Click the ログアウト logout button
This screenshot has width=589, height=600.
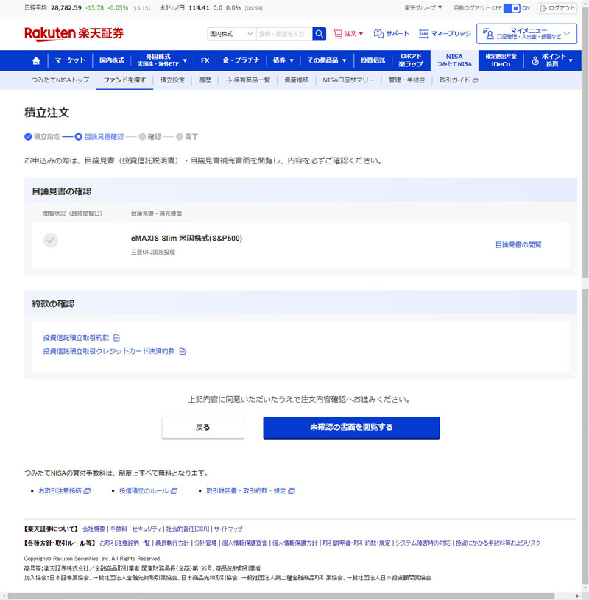coord(557,8)
